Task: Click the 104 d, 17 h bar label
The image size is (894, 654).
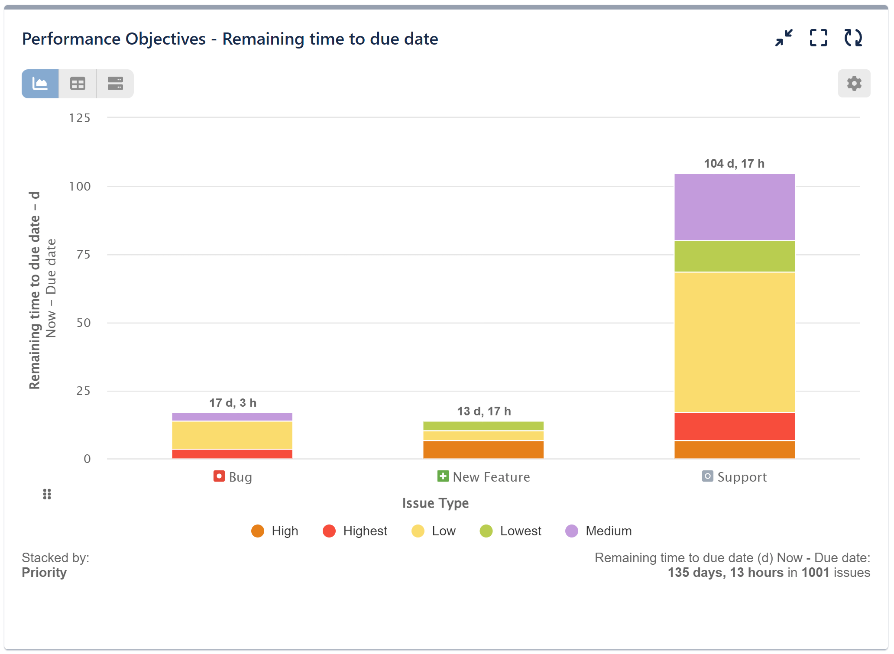Action: click(734, 164)
